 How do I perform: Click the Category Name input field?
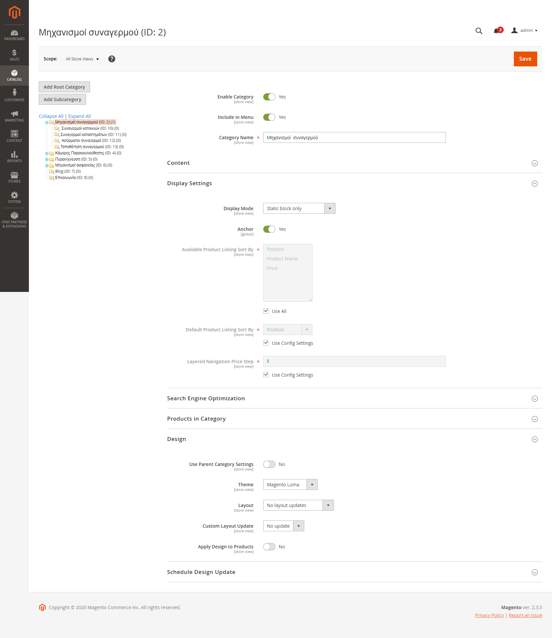[354, 137]
